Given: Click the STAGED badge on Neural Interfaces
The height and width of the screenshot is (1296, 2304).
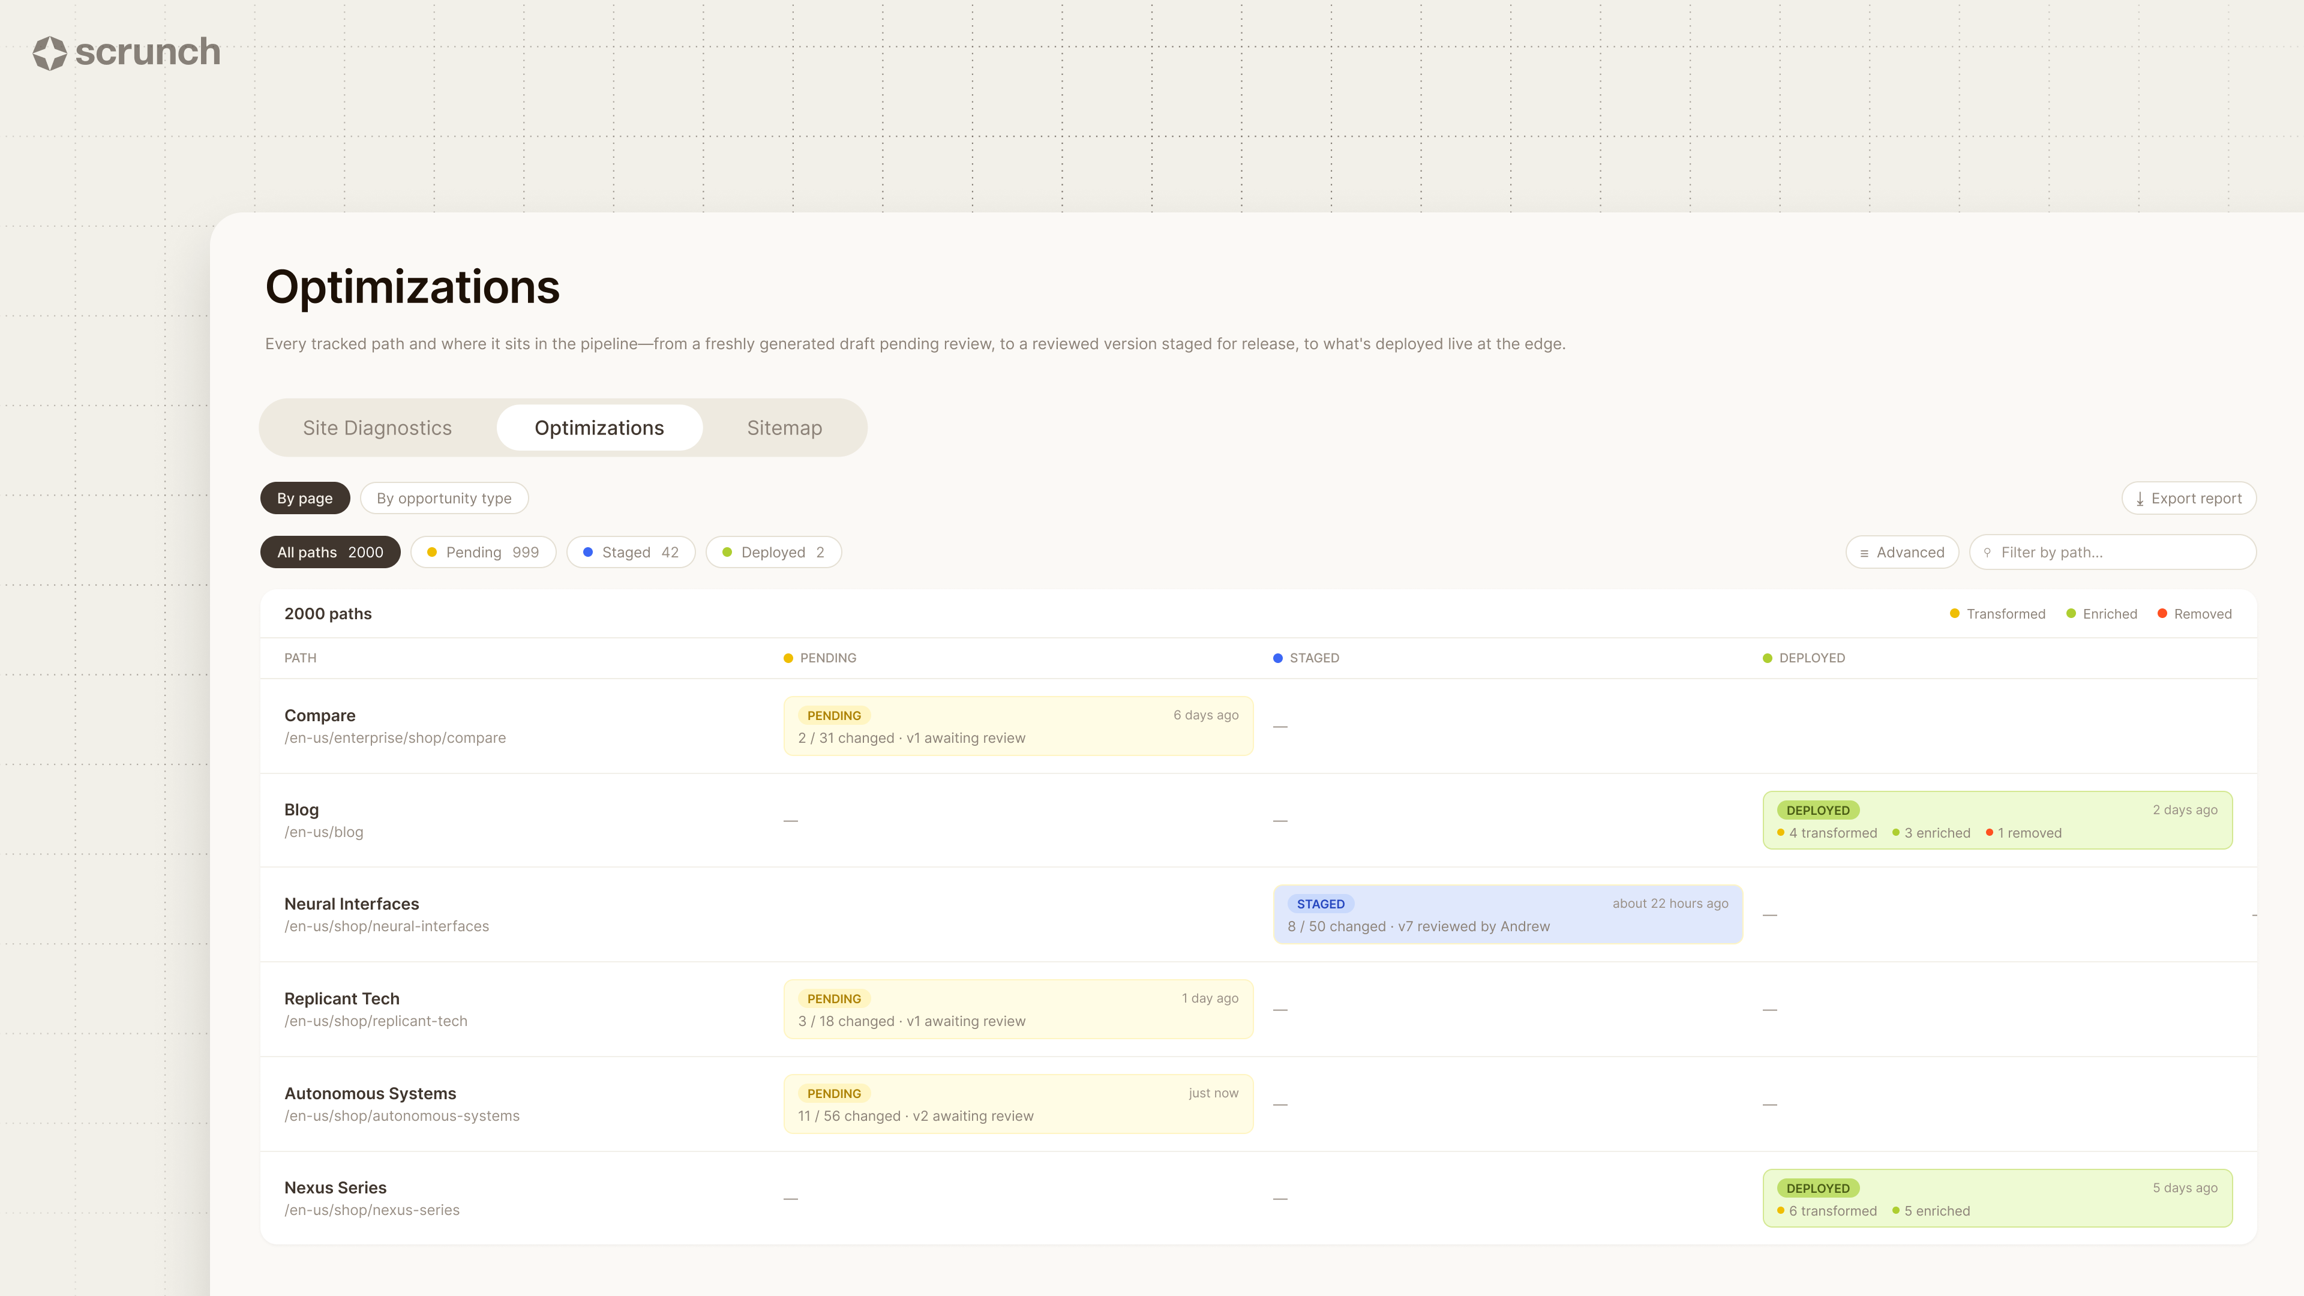Looking at the screenshot, I should (x=1320, y=904).
